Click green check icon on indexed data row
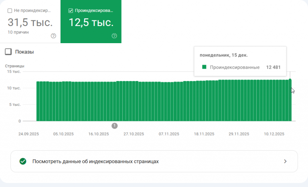 [x=23, y=161]
